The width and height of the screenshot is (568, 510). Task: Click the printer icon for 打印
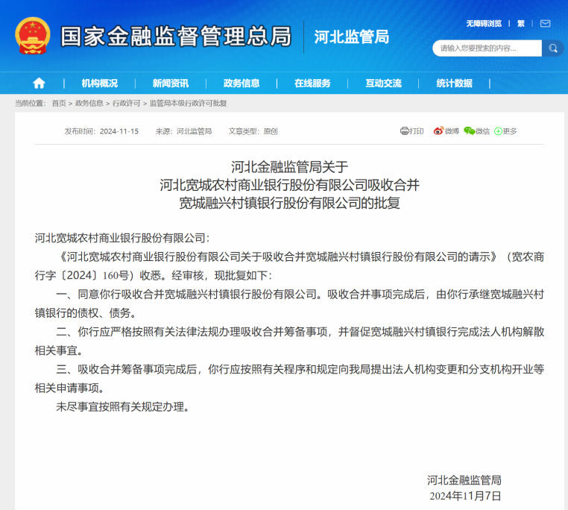tap(404, 130)
